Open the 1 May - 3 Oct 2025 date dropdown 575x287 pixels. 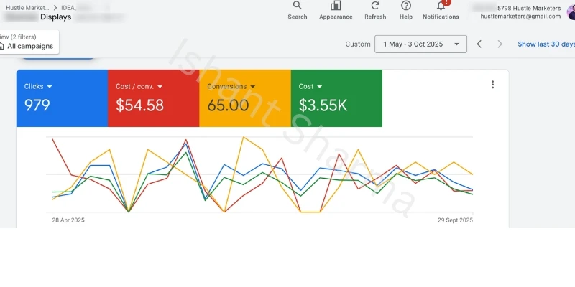click(x=420, y=44)
